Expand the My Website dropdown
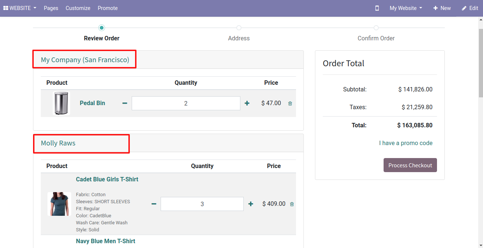Viewport: 483px width, 248px height. (406, 8)
